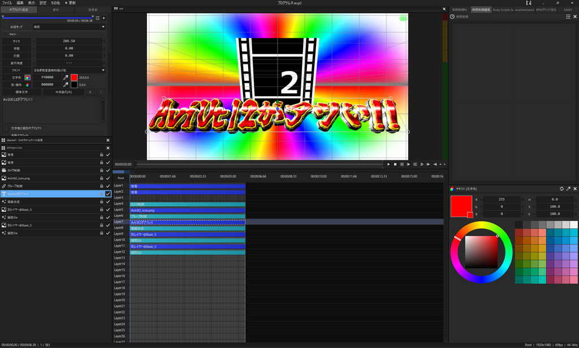This screenshot has height=348, width=579.
Task: Click the minus stepper of the 行間 value
Action: point(34,56)
